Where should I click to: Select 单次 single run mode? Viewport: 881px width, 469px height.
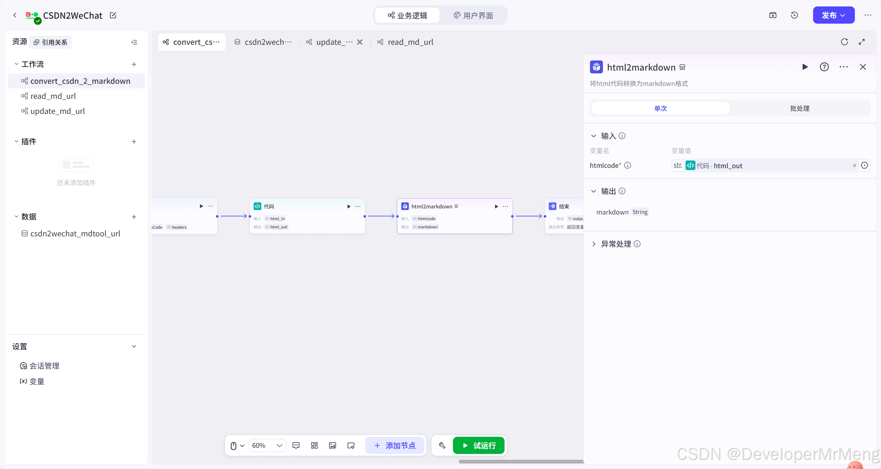click(x=660, y=108)
